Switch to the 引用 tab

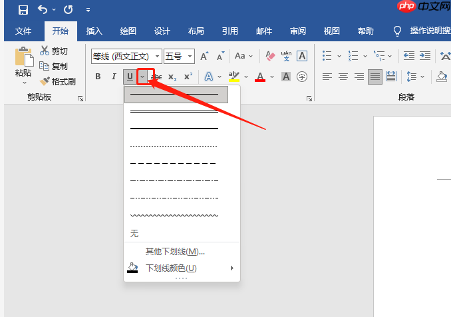coord(229,31)
